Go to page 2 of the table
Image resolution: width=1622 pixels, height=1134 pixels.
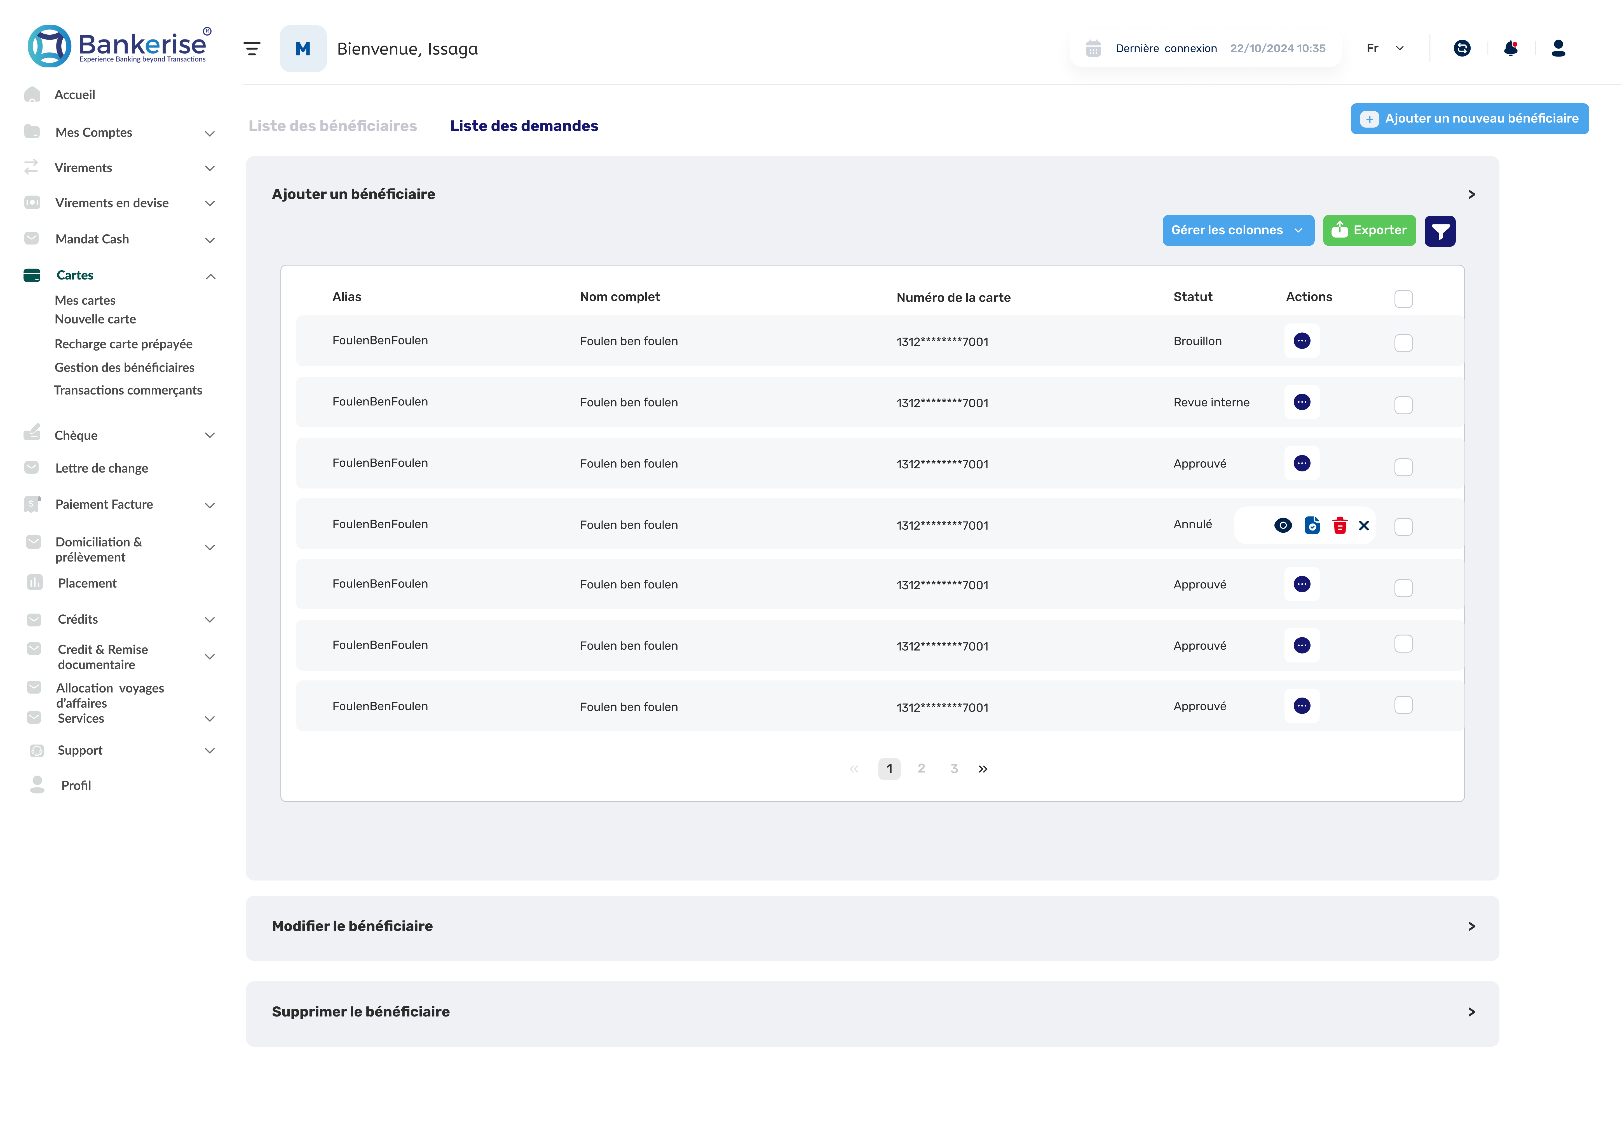tap(921, 768)
